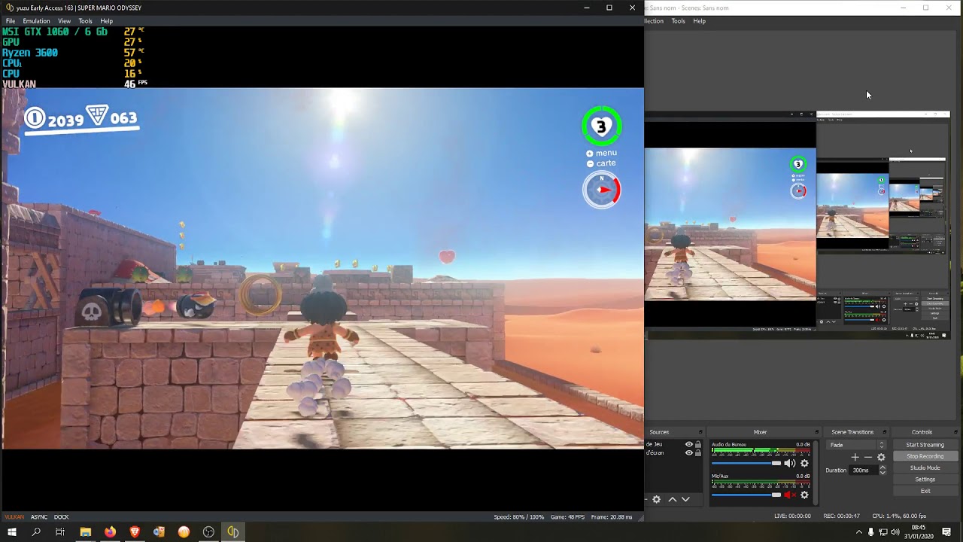Open File Explorer from taskbar
Screen dimensions: 963x542
tap(86, 532)
